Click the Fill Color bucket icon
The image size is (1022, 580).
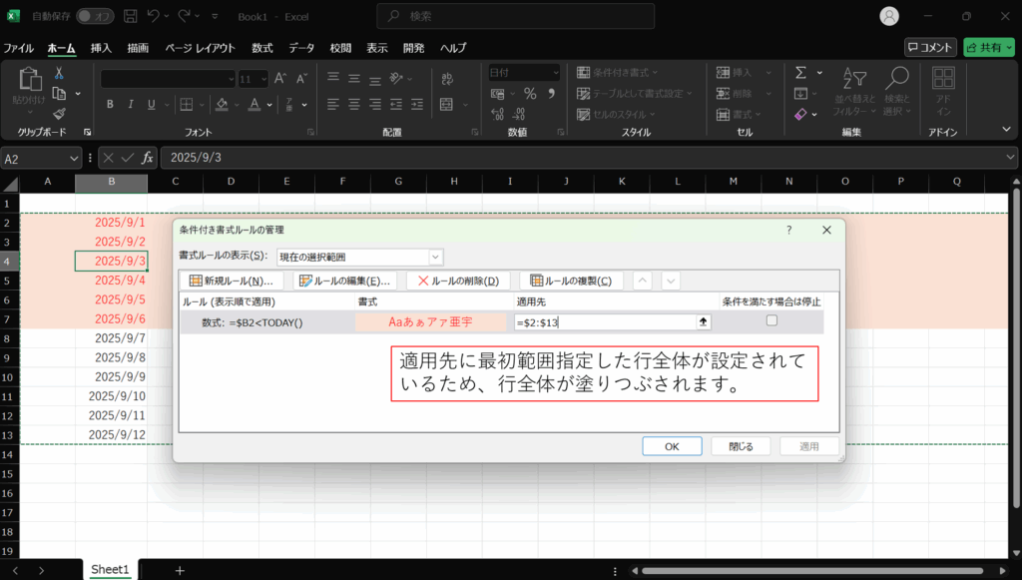tap(222, 104)
